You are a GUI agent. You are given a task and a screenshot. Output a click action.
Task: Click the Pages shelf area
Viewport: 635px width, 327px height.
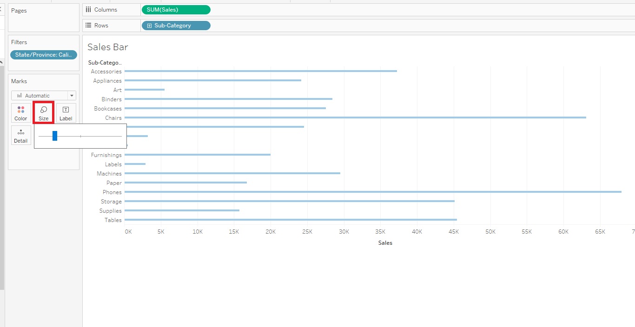tap(44, 18)
